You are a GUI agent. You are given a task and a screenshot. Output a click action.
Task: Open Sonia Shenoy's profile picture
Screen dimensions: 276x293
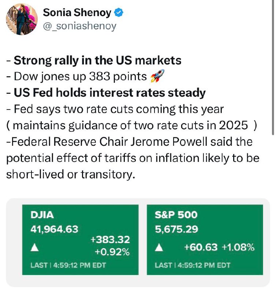click(x=22, y=19)
